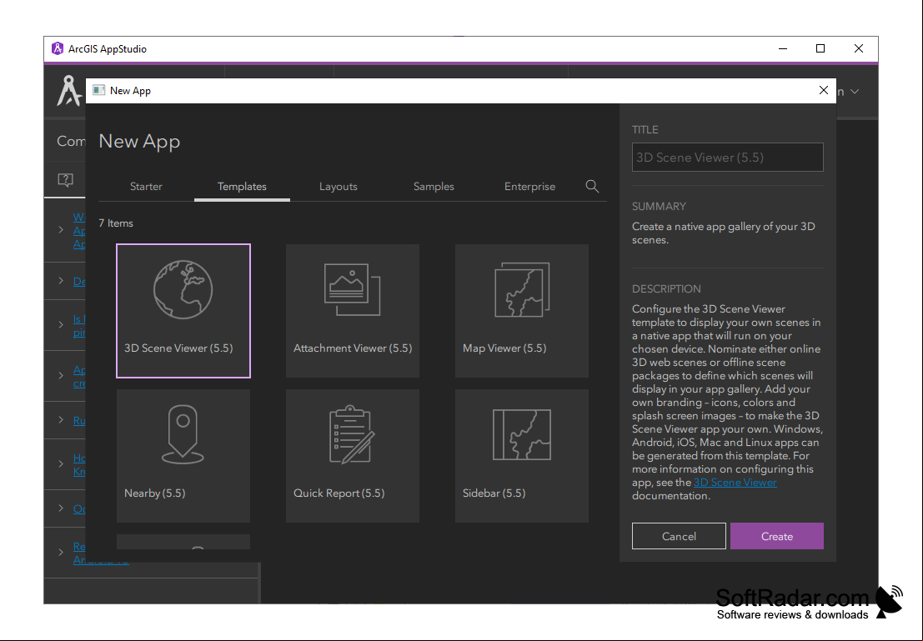Open the 3D Scene Viewer documentation link

tap(735, 483)
